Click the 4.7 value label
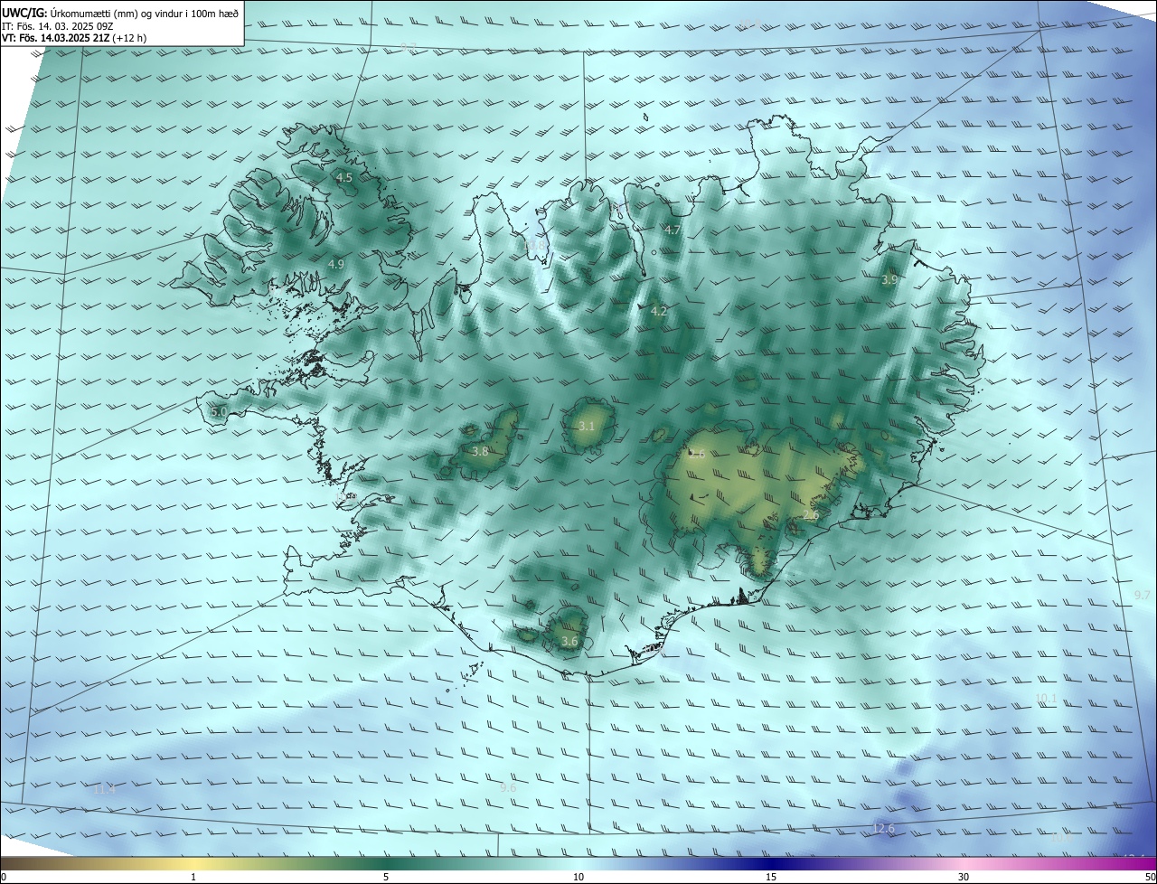This screenshot has height=884, width=1157. pyautogui.click(x=672, y=230)
